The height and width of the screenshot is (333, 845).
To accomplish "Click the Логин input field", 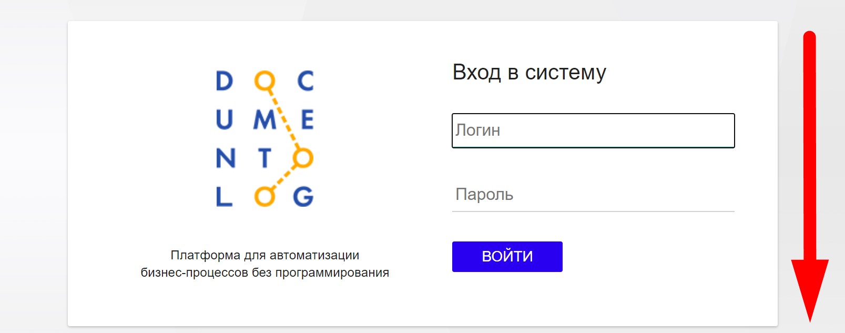I will click(593, 130).
